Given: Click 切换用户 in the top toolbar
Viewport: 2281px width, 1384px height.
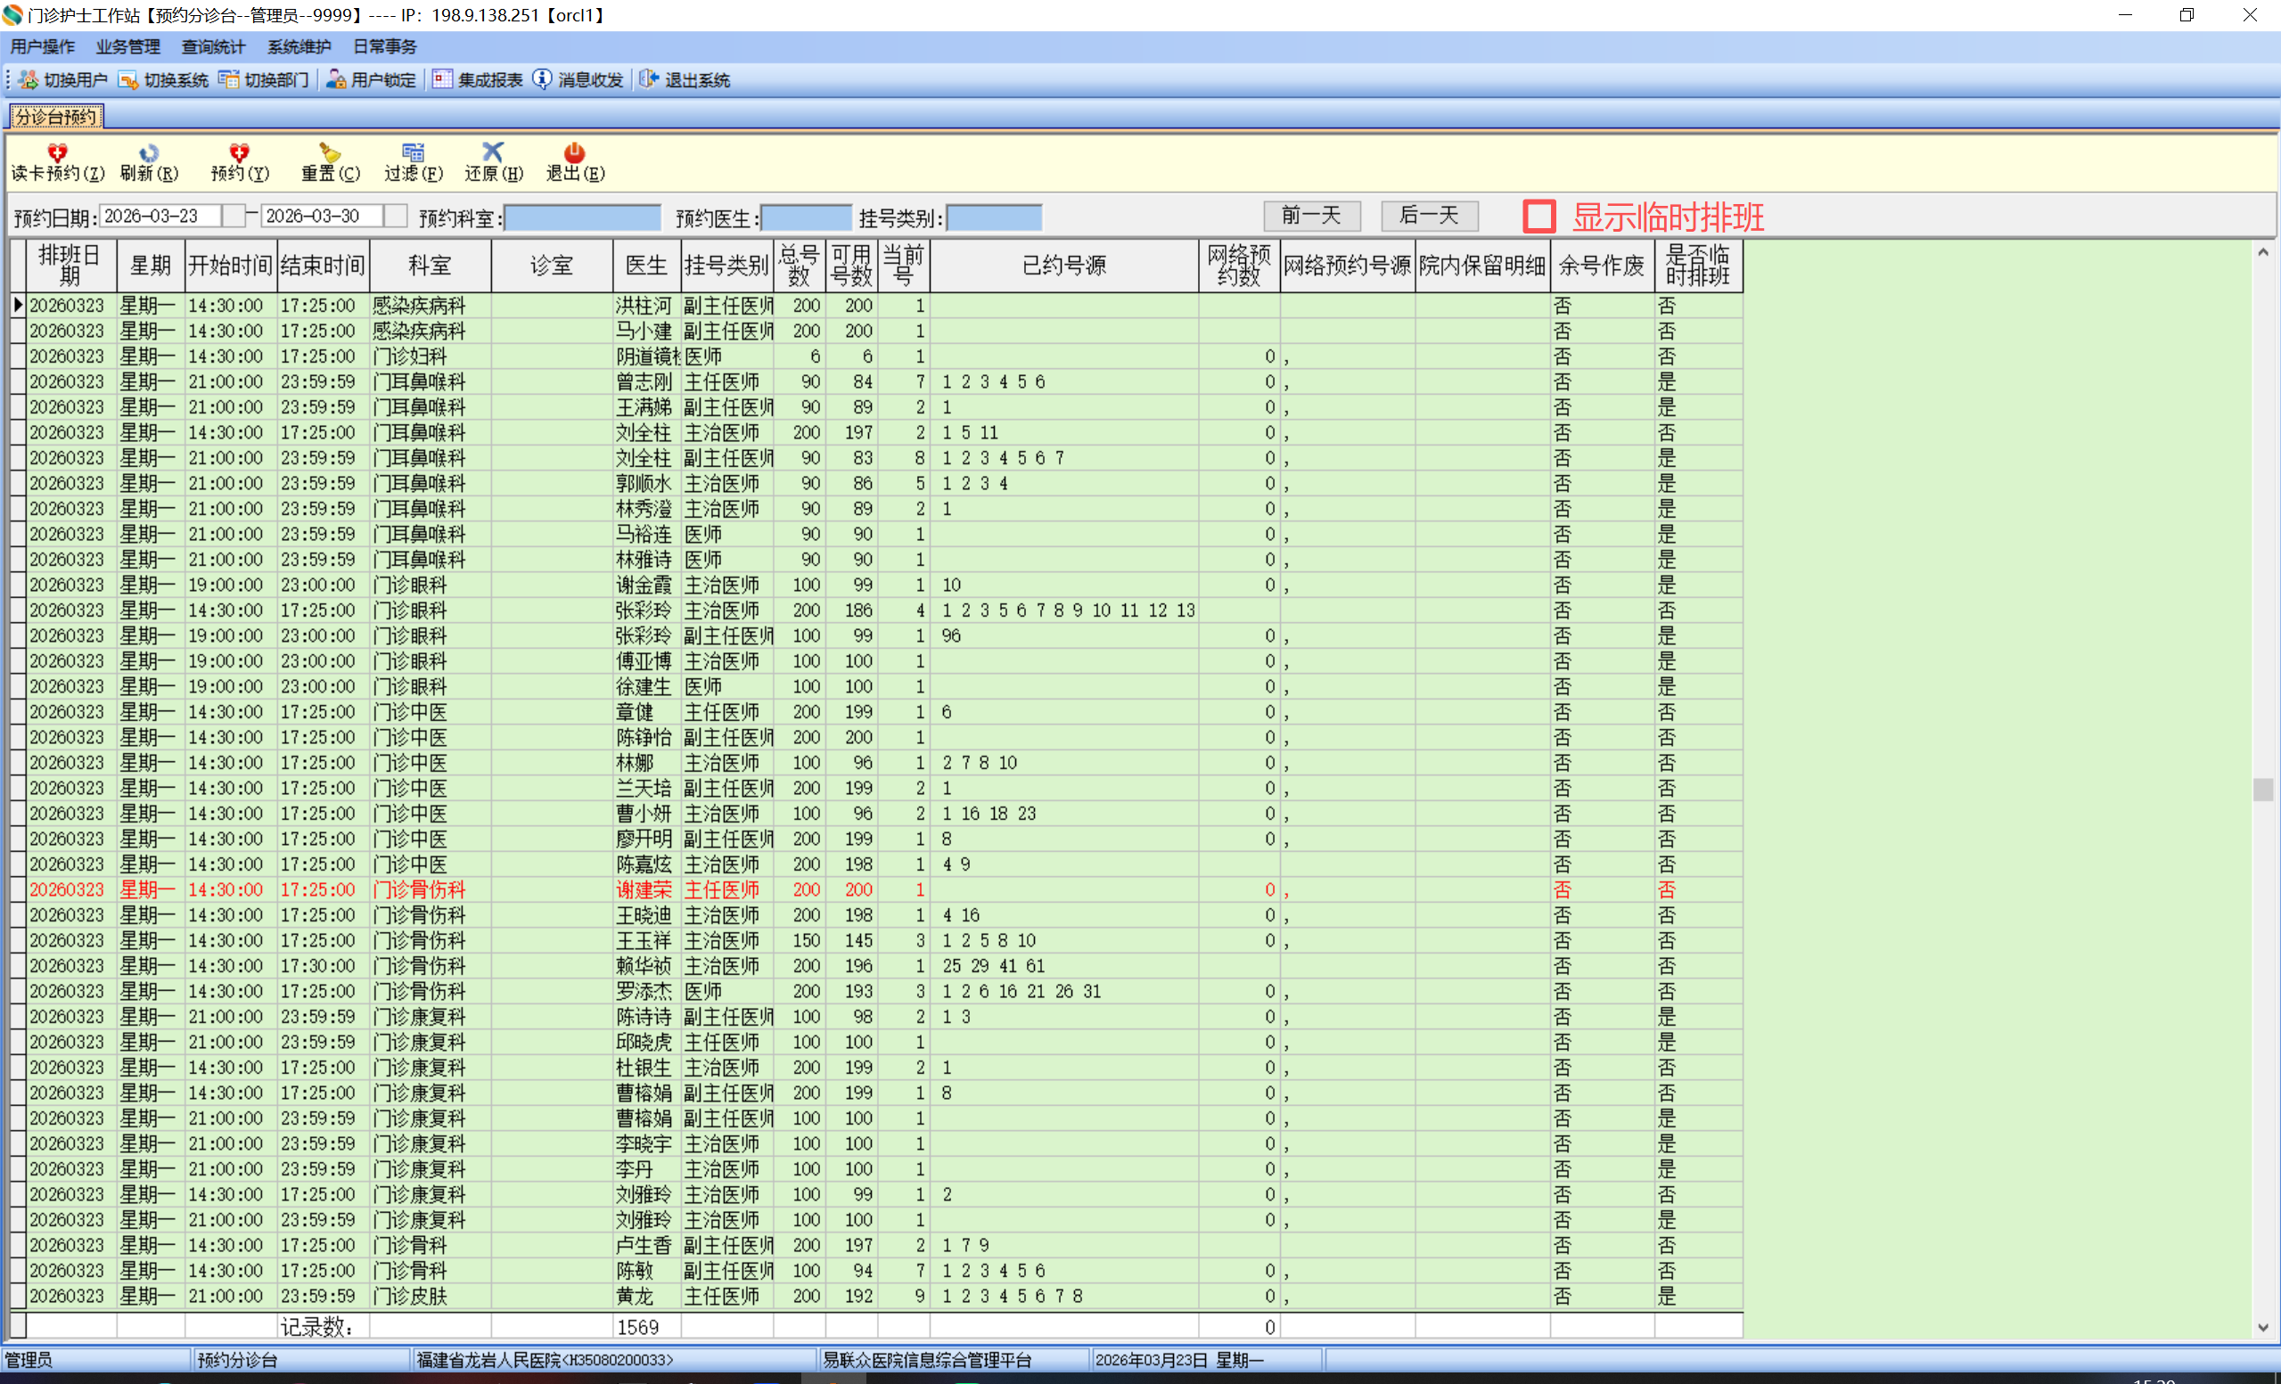Looking at the screenshot, I should coord(63,80).
